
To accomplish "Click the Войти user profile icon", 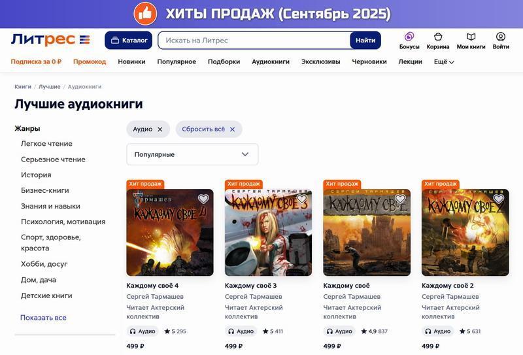I will (x=500, y=37).
